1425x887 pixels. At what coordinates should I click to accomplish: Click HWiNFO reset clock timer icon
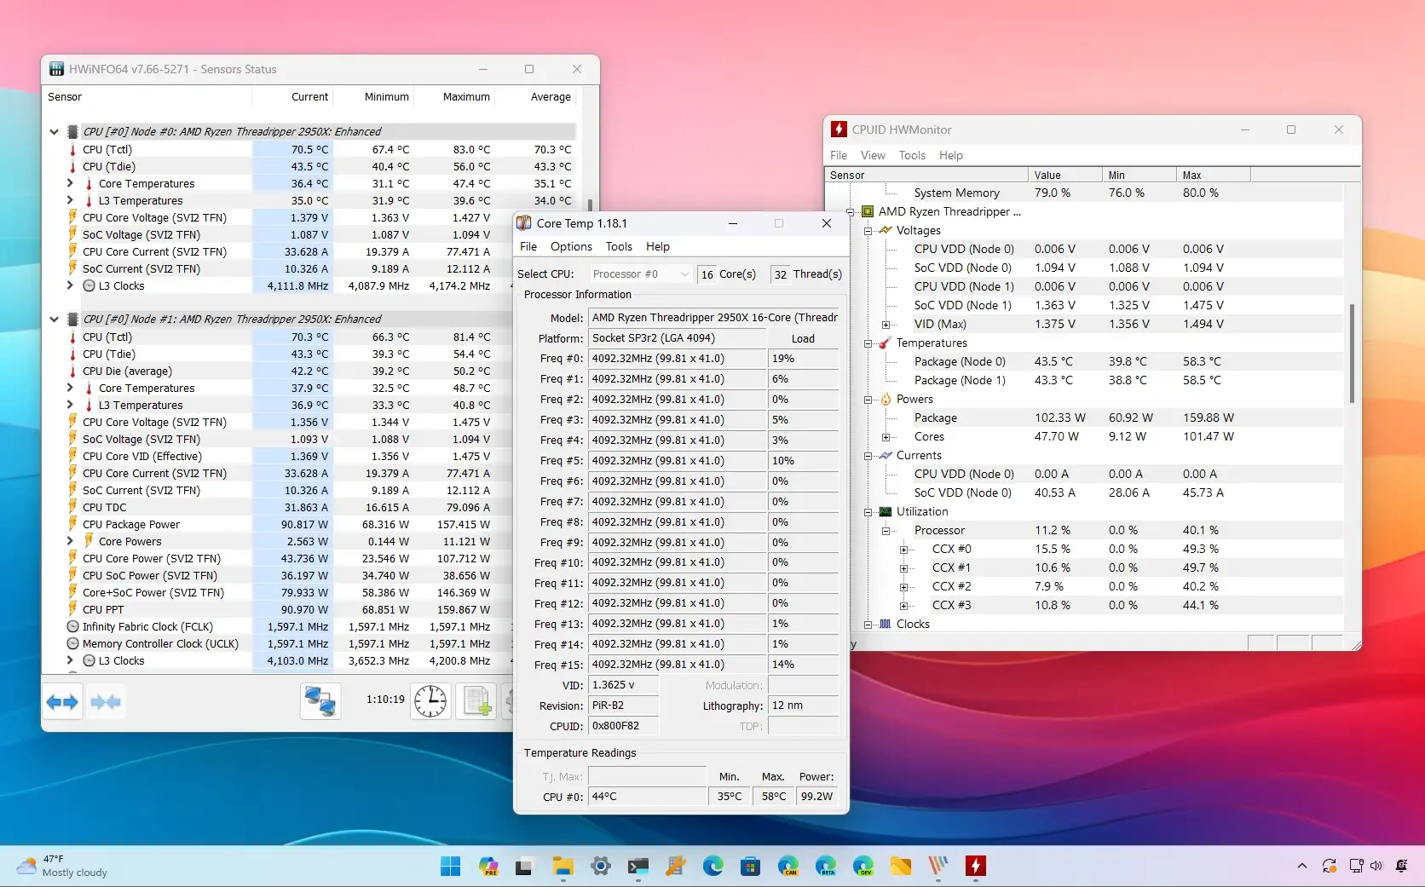point(430,701)
